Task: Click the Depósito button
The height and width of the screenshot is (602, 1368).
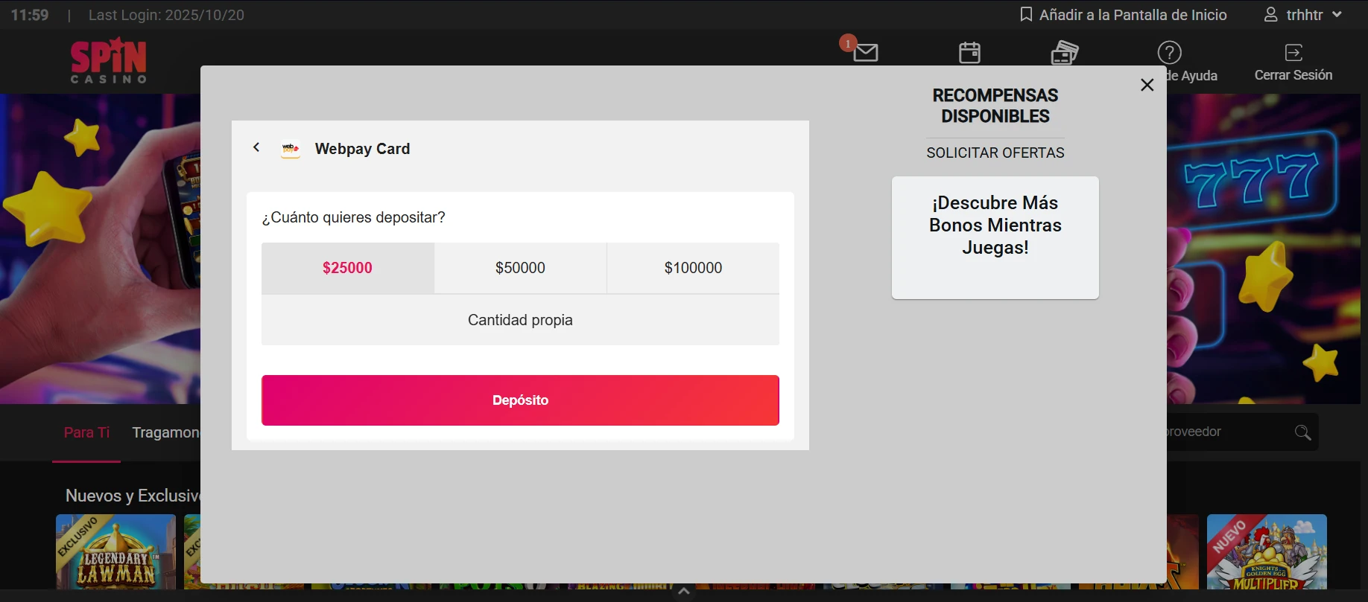Action: click(520, 400)
